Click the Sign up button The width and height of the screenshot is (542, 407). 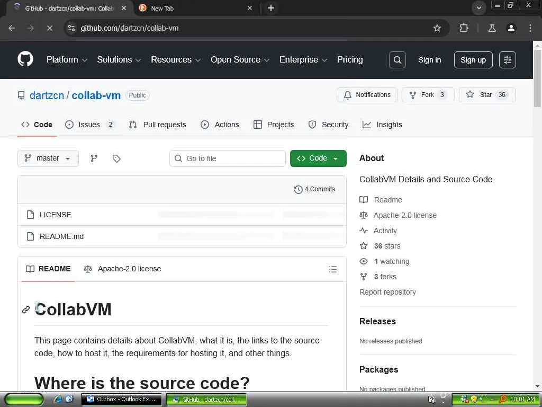click(x=473, y=60)
